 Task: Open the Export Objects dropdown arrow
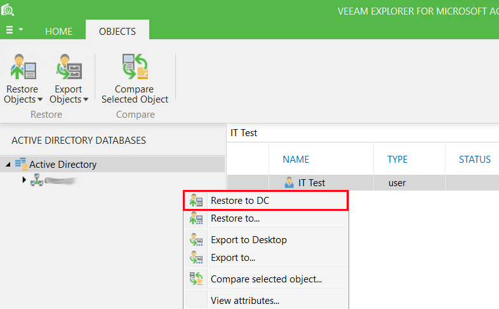[x=86, y=99]
